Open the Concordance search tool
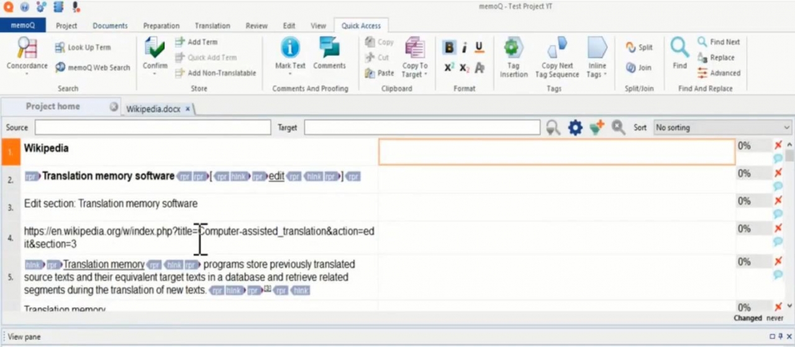Screen dimensions: 795x347 point(27,48)
